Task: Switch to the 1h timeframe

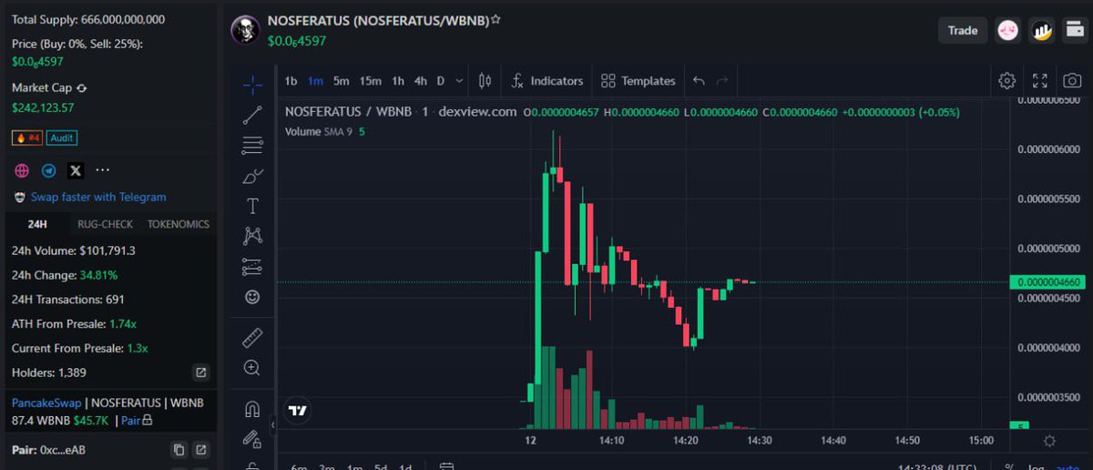Action: (x=398, y=81)
